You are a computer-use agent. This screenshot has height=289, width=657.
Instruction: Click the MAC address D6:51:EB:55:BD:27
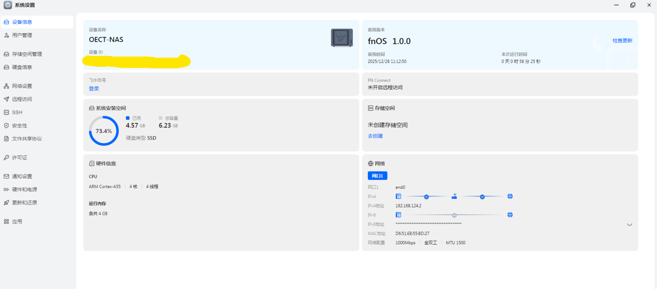[x=412, y=234]
